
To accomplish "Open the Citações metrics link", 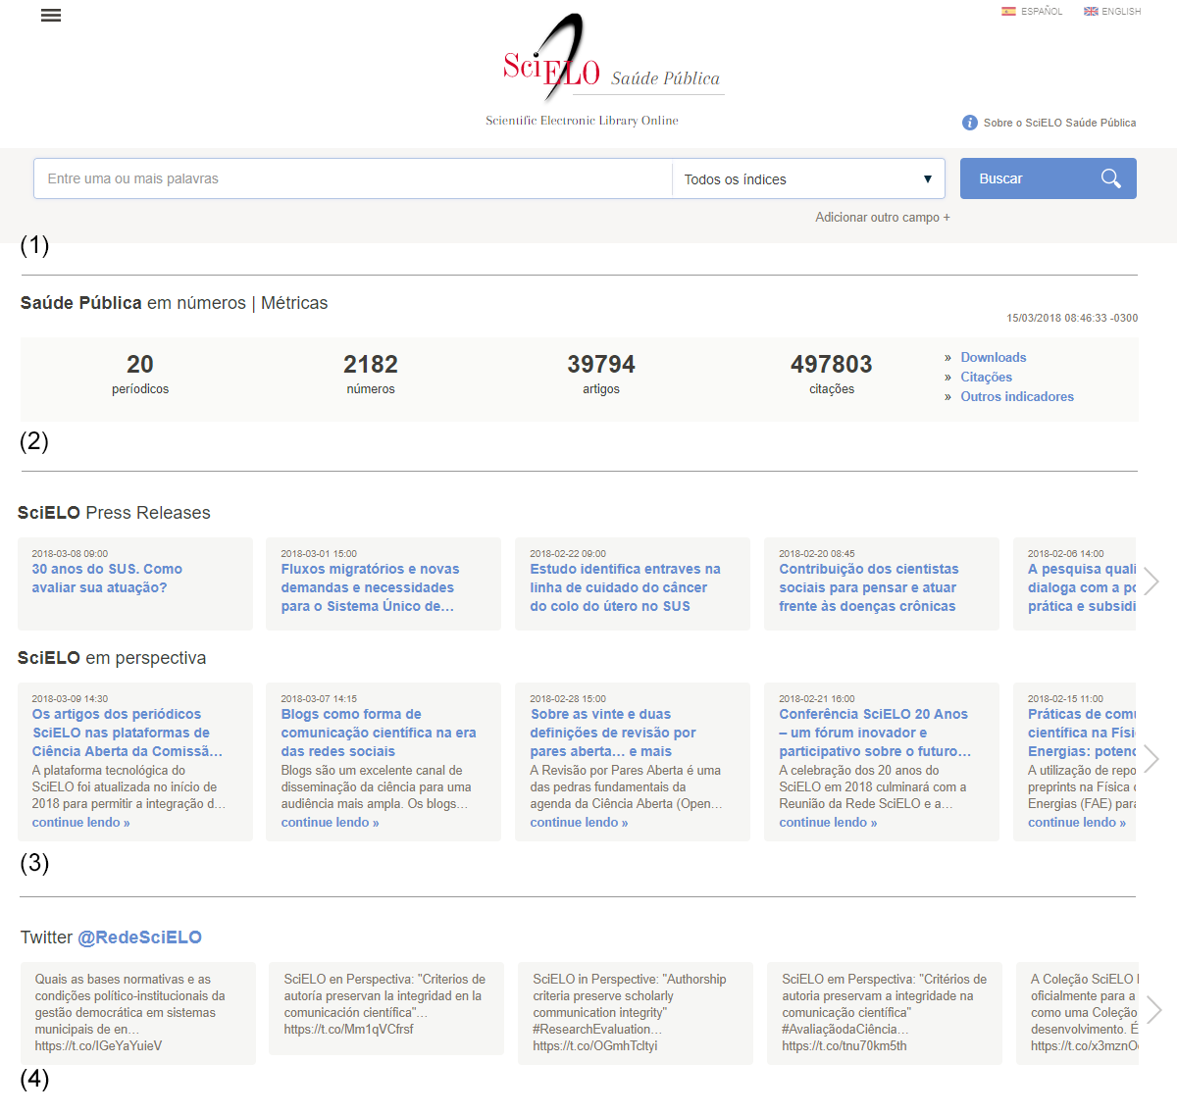I will 987,378.
